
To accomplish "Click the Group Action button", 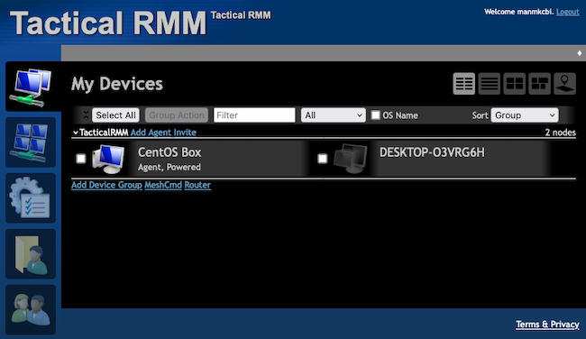I will coord(177,115).
